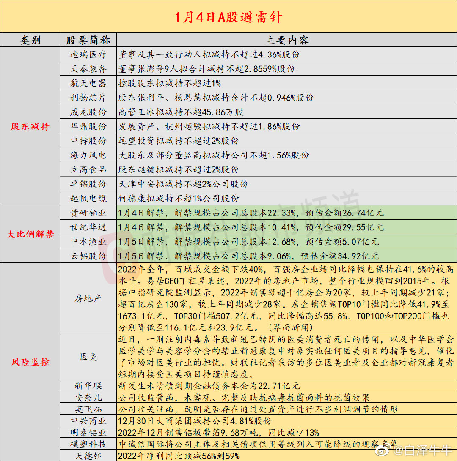Image resolution: width=457 pixels, height=461 pixels.
Task: Click the text "2022年净利同比预减56%到59%"
Action: pos(179,456)
